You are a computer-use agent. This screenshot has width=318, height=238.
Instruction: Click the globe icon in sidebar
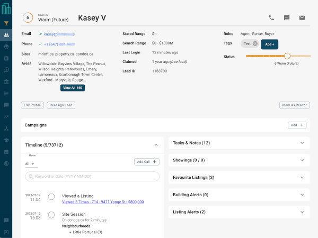tap(6, 163)
